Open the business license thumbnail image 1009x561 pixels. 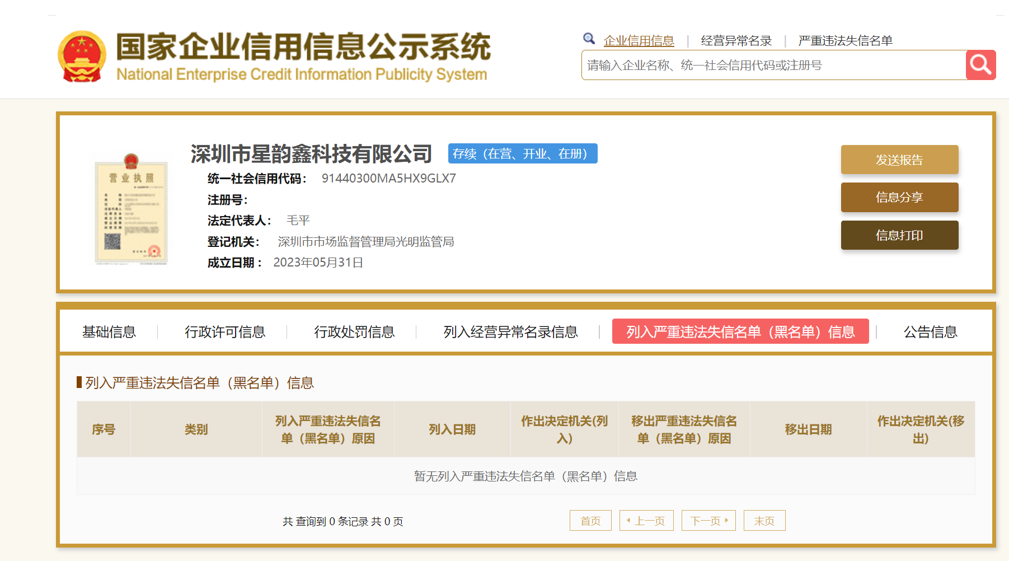click(x=132, y=208)
